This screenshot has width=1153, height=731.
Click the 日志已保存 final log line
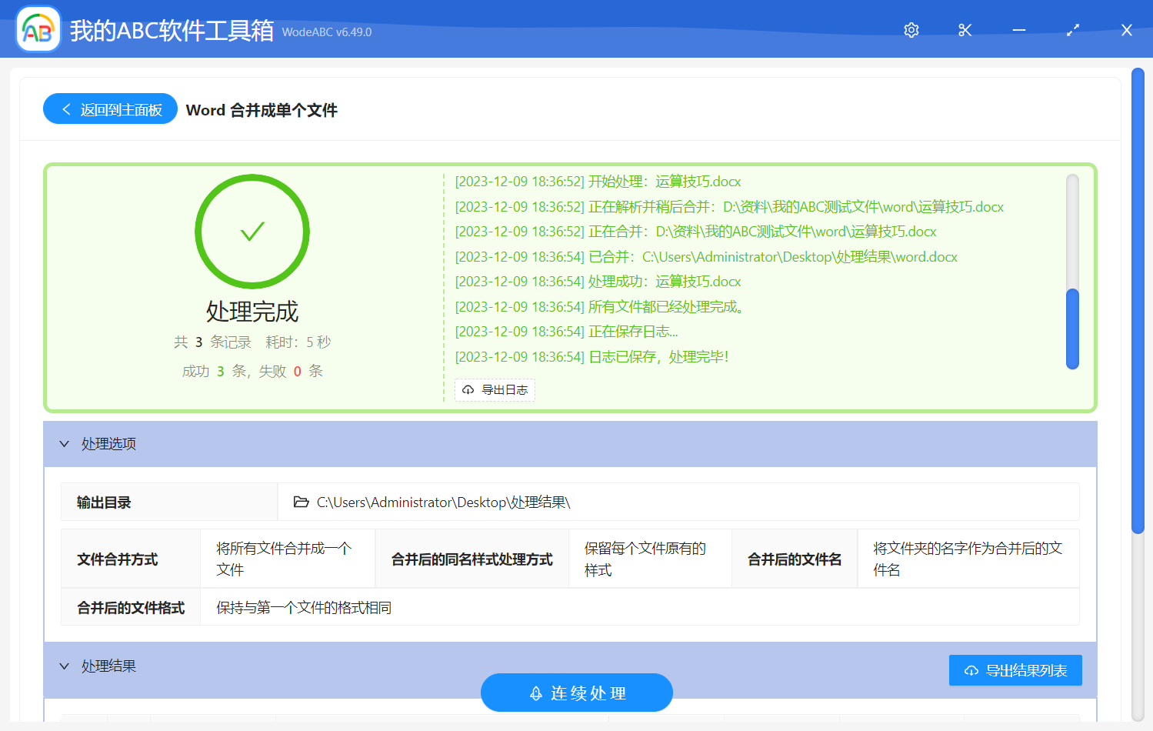[591, 357]
